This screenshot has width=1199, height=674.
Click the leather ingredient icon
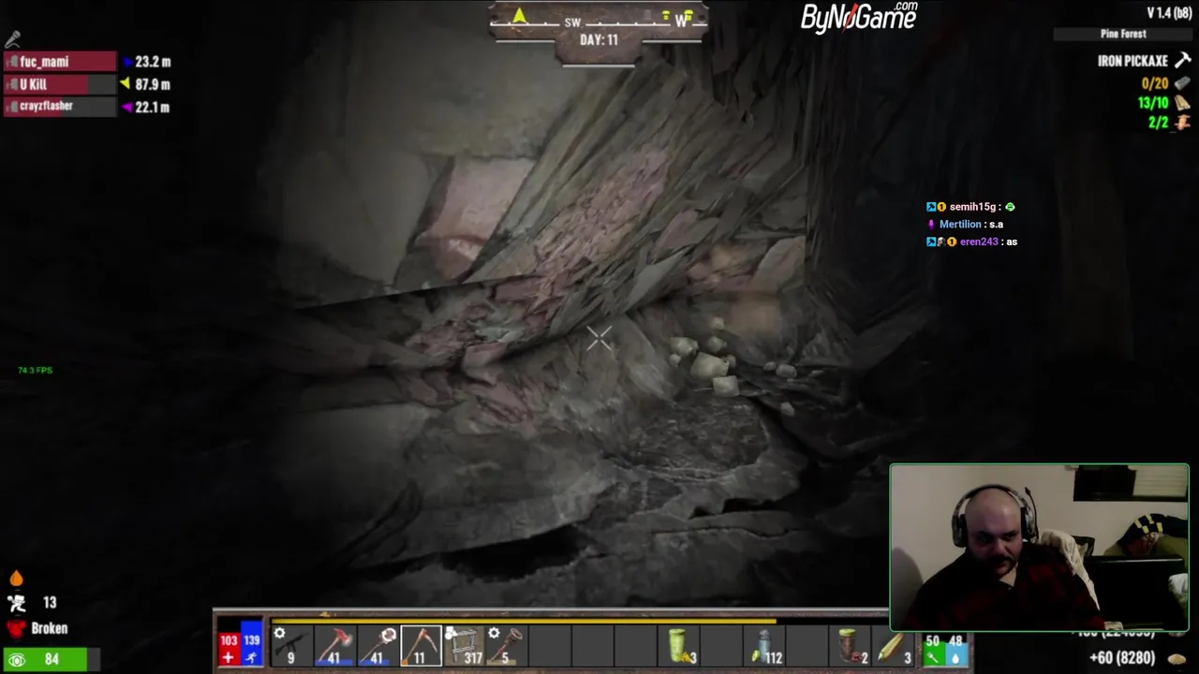(x=1181, y=123)
